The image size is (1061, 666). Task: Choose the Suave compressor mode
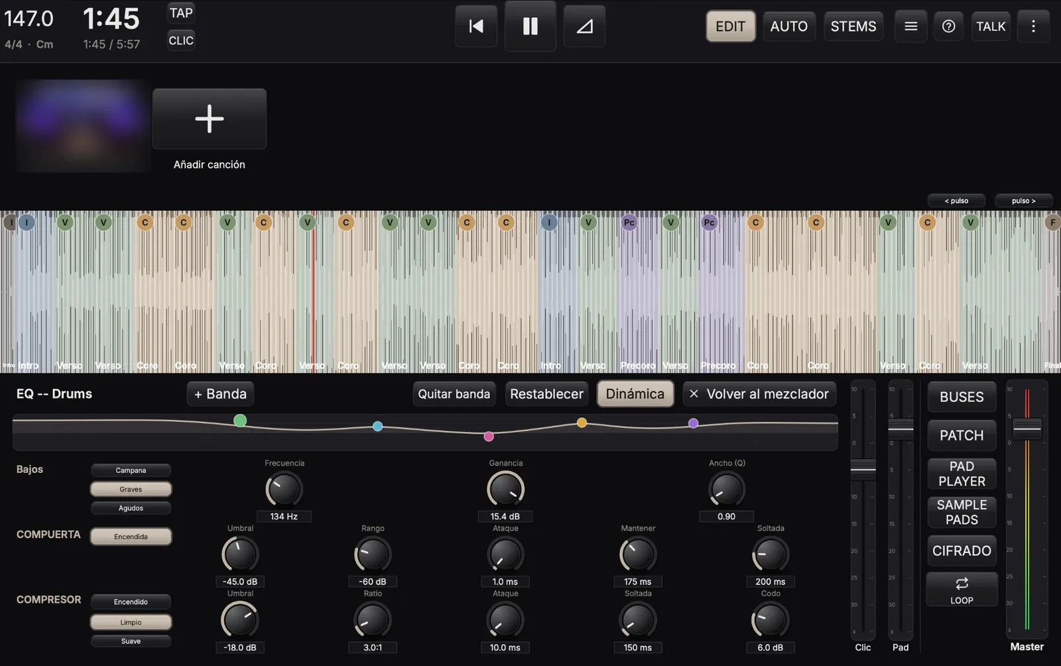[x=131, y=641]
